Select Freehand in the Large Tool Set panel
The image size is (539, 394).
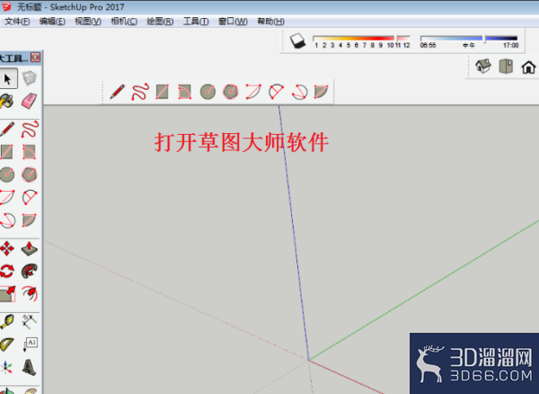30,129
